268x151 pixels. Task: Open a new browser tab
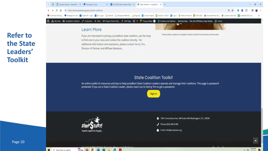tap(165, 4)
